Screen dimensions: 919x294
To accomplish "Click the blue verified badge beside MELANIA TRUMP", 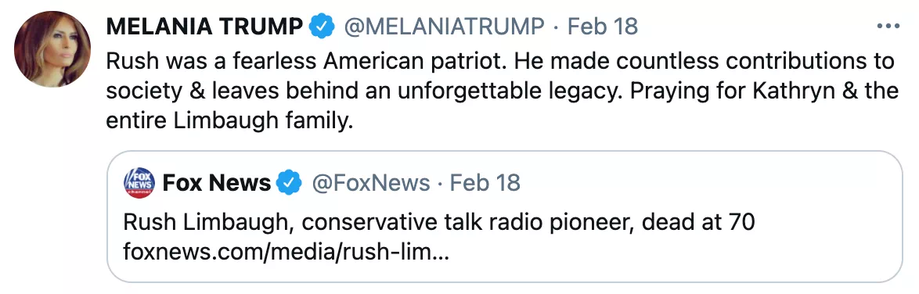I will [x=322, y=27].
